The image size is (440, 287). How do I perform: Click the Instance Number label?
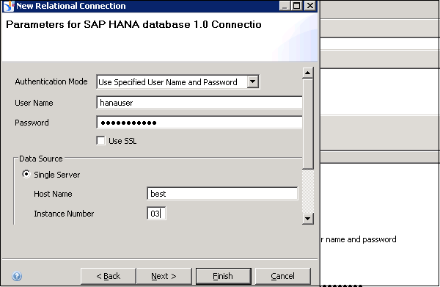point(64,214)
